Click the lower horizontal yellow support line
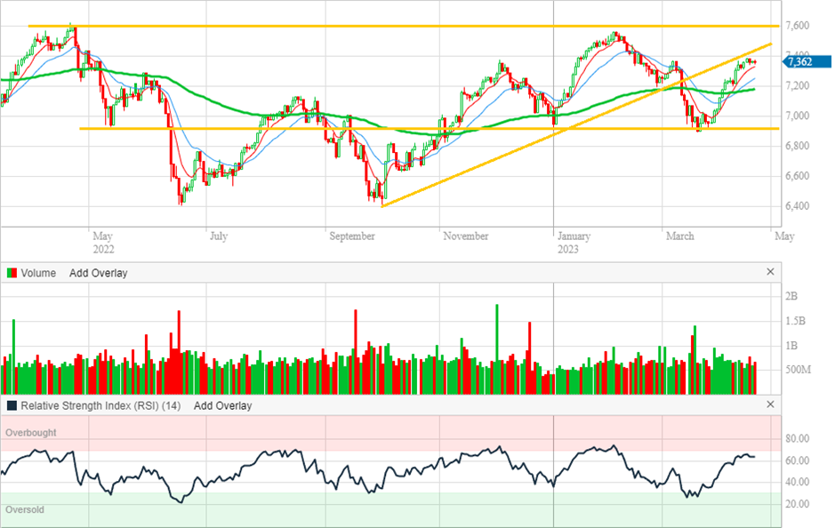 [267, 129]
